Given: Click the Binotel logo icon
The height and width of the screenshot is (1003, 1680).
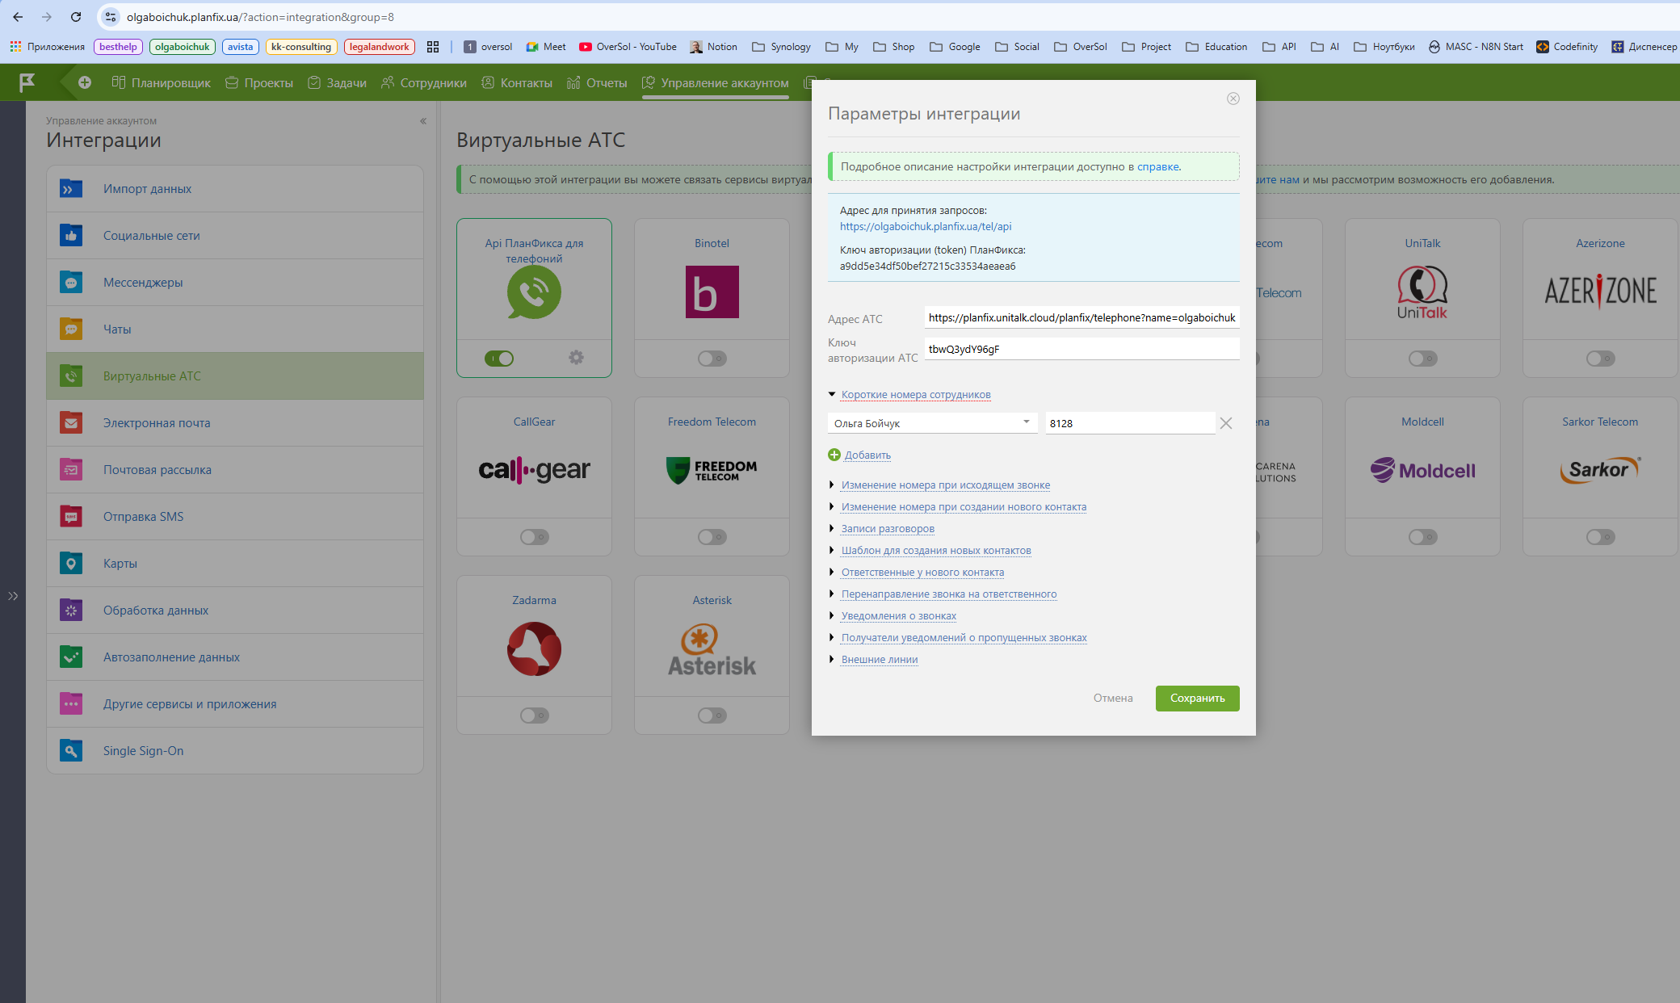Looking at the screenshot, I should click(712, 292).
